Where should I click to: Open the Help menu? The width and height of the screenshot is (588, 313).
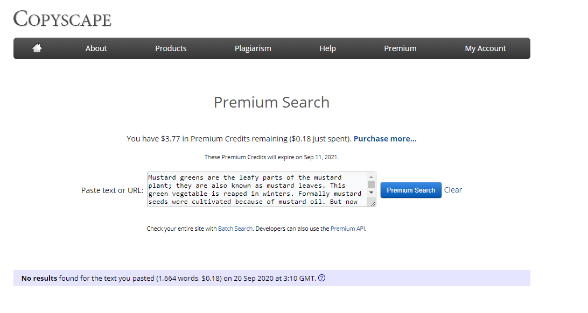(327, 48)
